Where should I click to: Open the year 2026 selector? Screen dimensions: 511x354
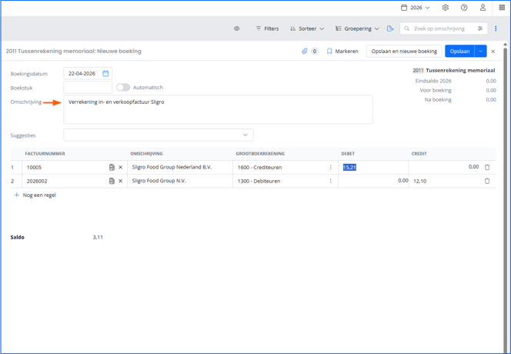tap(416, 8)
